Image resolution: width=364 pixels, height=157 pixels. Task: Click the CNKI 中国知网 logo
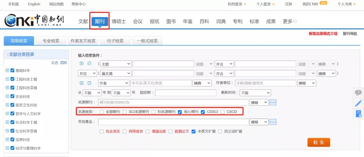[x=34, y=21]
